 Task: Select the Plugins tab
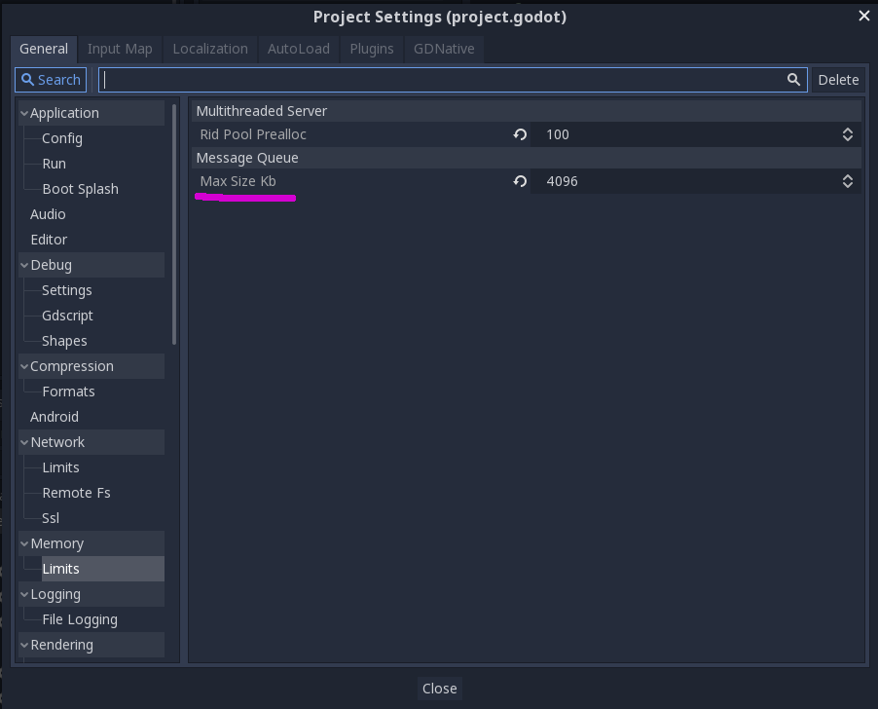(371, 49)
